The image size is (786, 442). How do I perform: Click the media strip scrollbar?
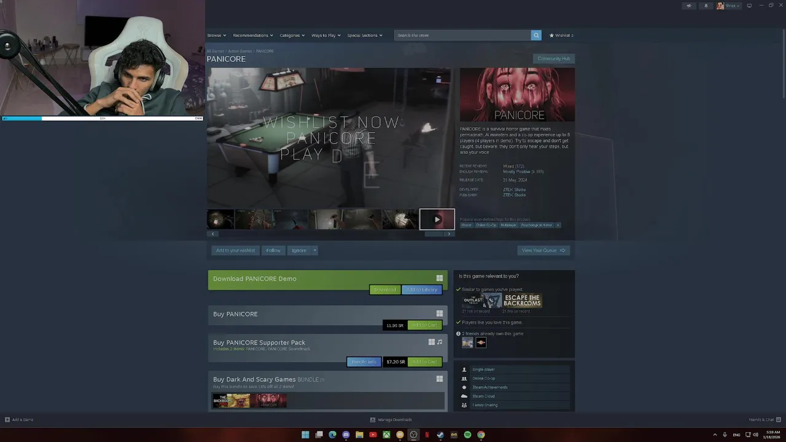click(434, 234)
